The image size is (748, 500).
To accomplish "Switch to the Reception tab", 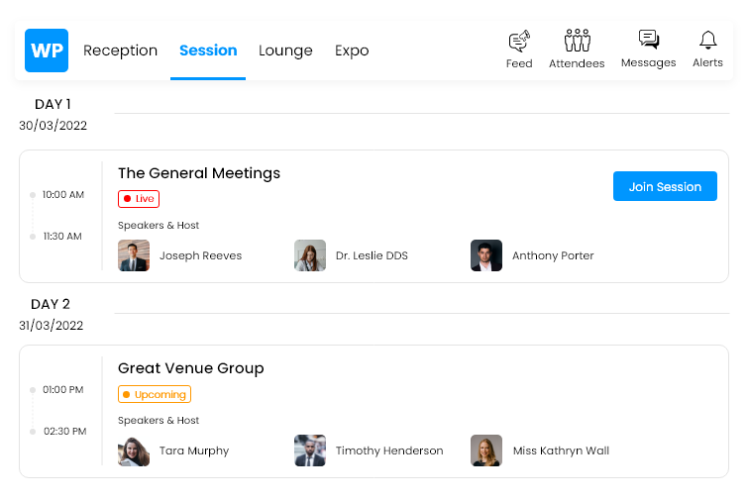I will coord(120,50).
